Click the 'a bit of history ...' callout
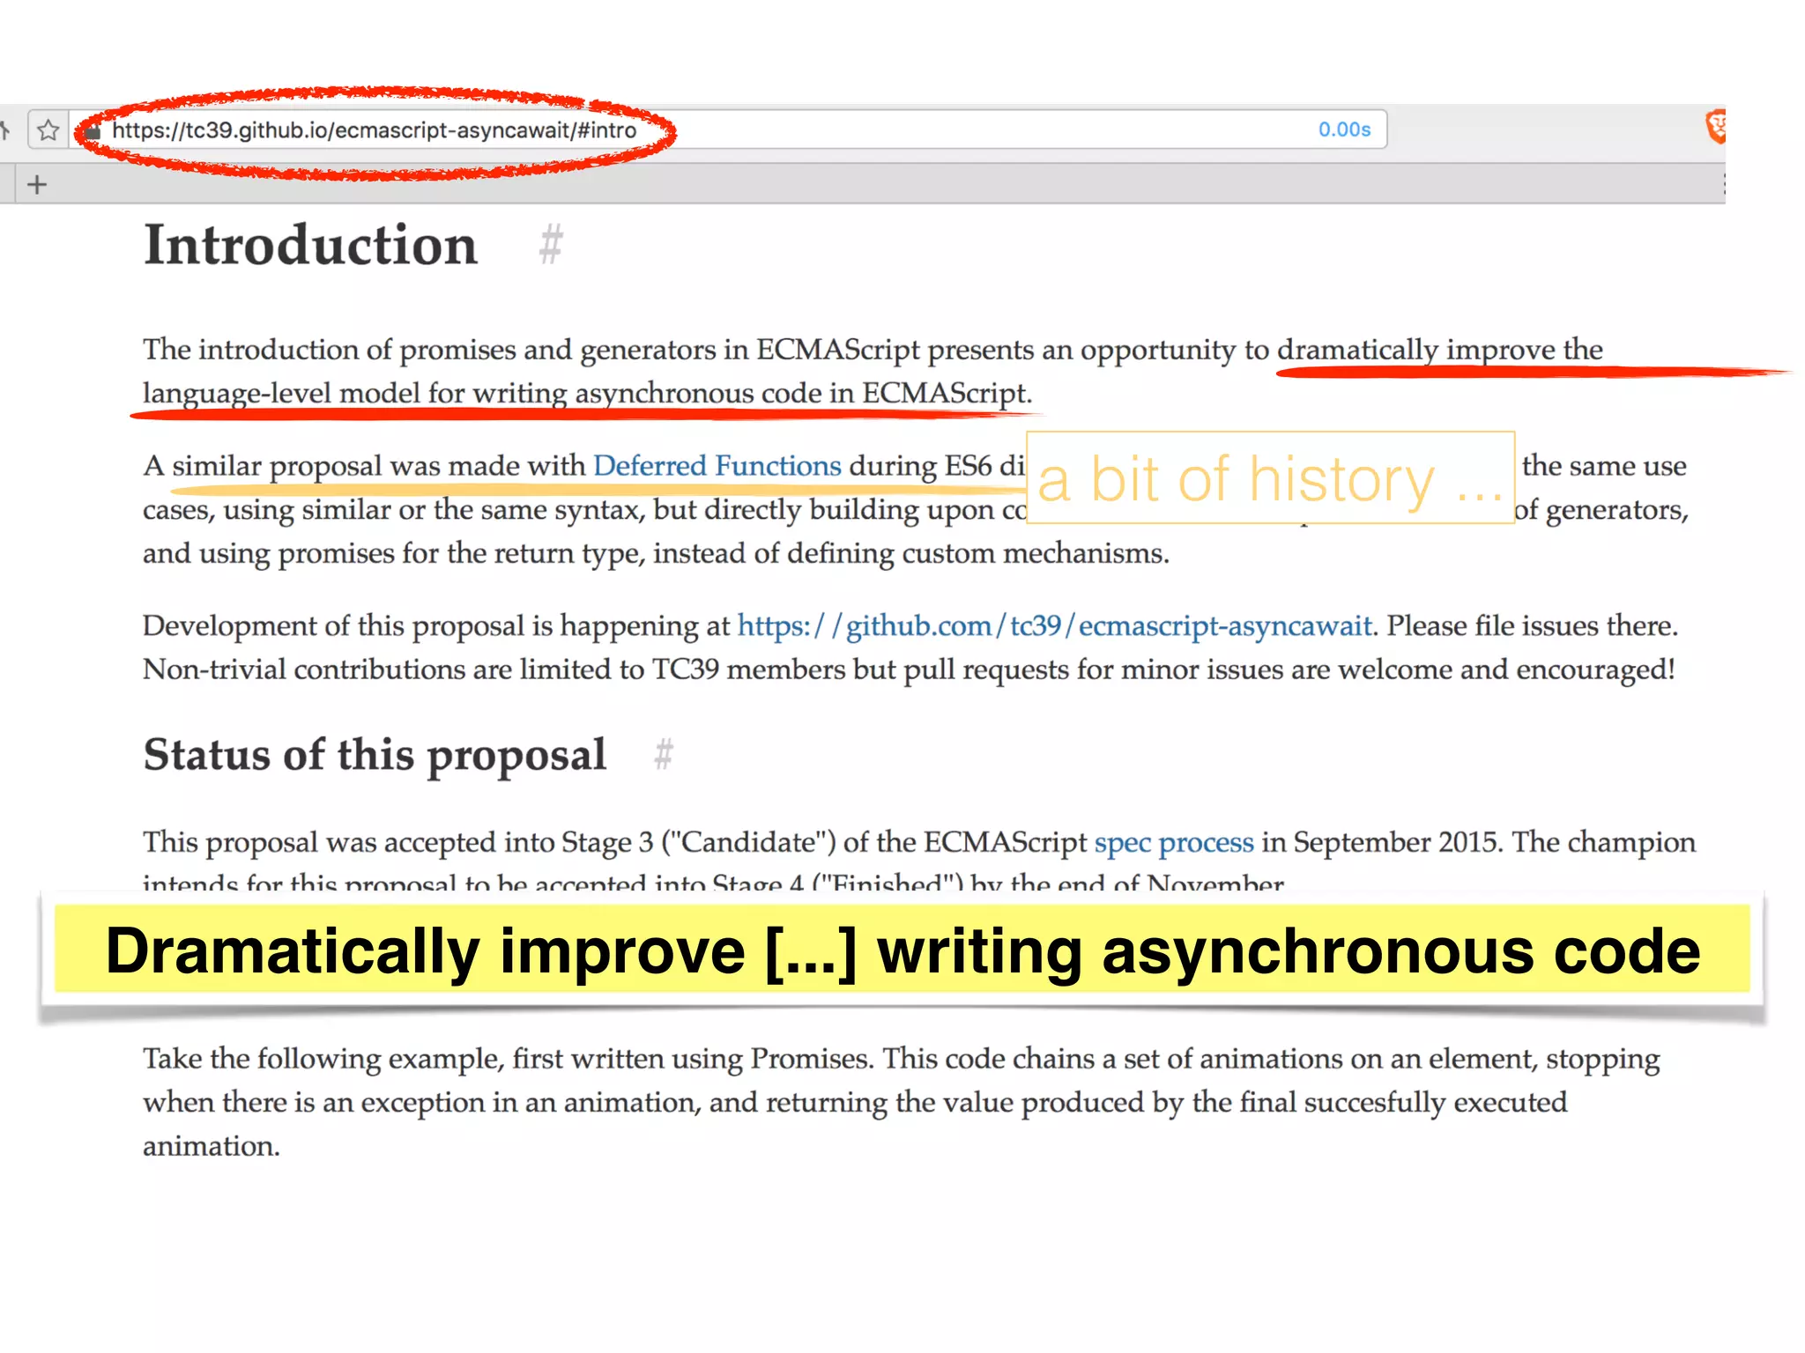 coord(1271,477)
